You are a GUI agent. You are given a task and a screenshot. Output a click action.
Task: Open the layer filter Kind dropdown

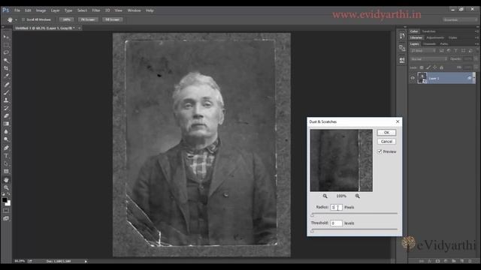coord(423,50)
